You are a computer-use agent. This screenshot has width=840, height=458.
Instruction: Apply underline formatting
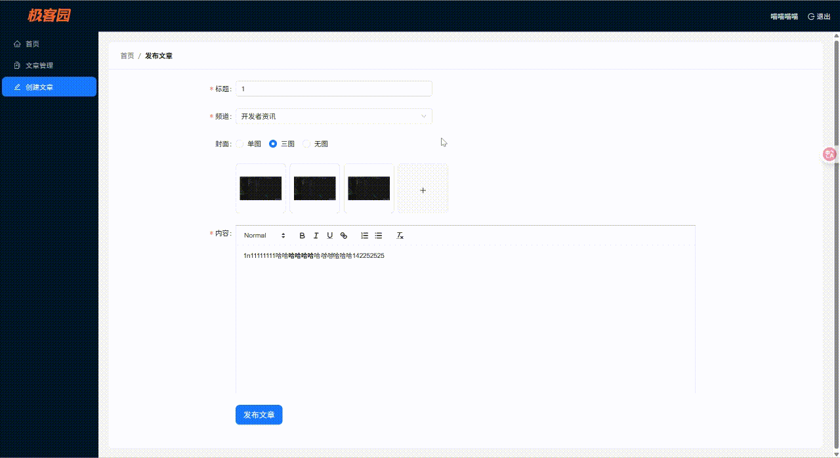point(329,235)
